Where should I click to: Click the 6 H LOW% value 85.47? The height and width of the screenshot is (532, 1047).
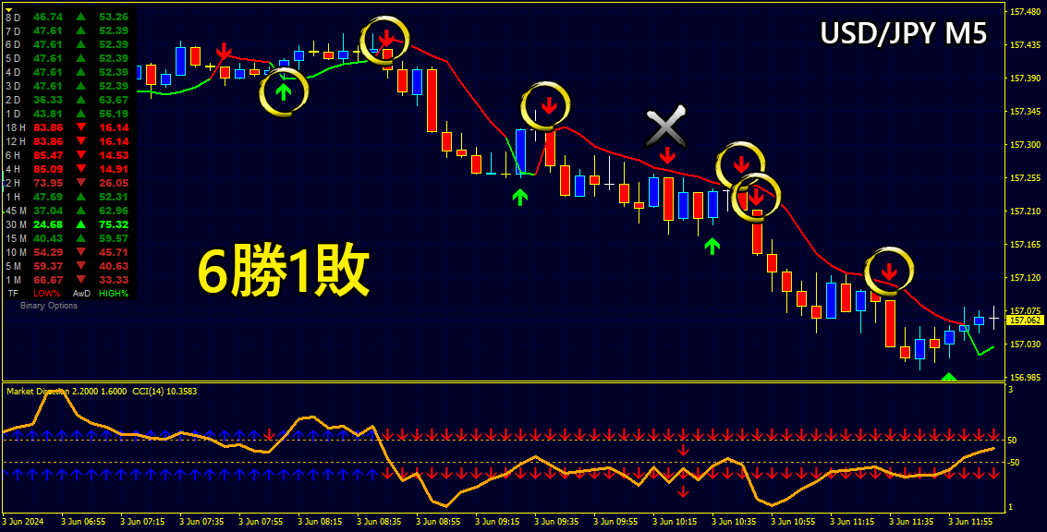(x=47, y=155)
